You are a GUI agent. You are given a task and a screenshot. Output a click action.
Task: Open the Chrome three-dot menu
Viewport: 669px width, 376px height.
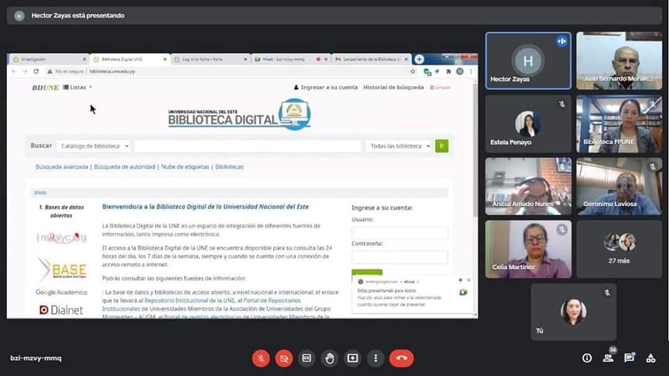(471, 72)
